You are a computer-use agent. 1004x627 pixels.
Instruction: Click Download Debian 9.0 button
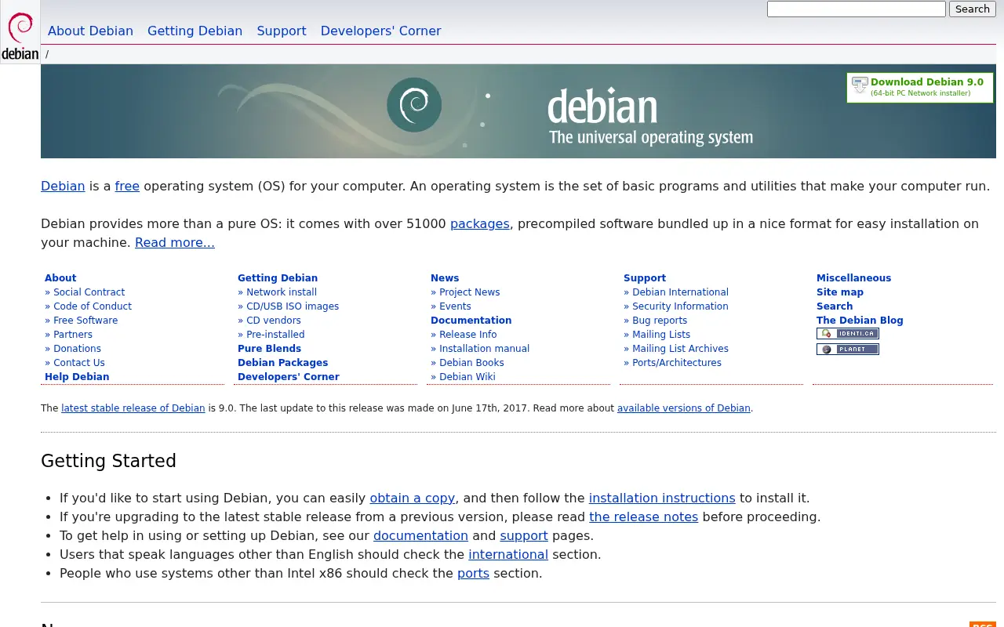click(x=919, y=88)
